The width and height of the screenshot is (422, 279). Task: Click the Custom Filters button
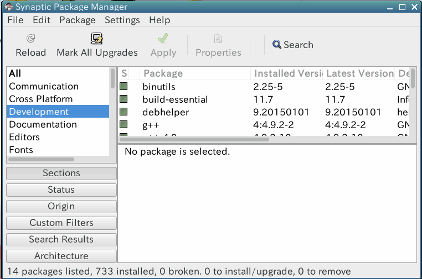pyautogui.click(x=61, y=223)
